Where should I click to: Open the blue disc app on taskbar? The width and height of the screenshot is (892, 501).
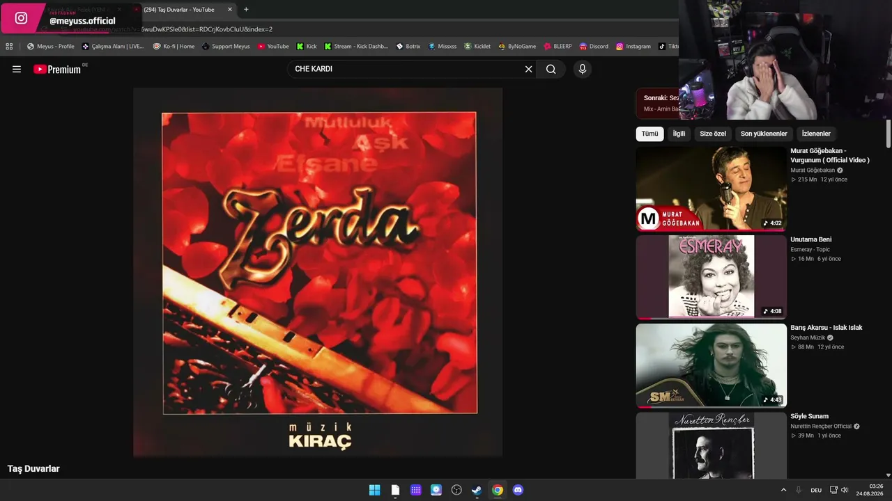point(436,490)
